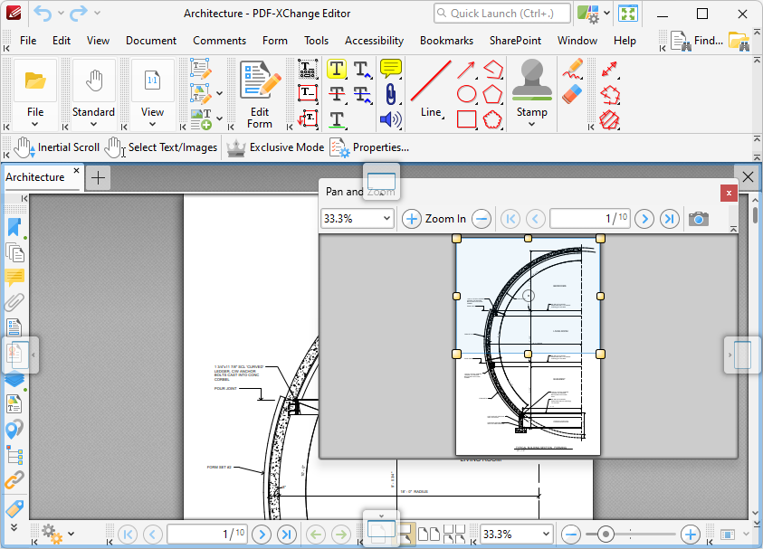Select the Rectangle drawing tool
The image size is (763, 549).
pyautogui.click(x=465, y=118)
